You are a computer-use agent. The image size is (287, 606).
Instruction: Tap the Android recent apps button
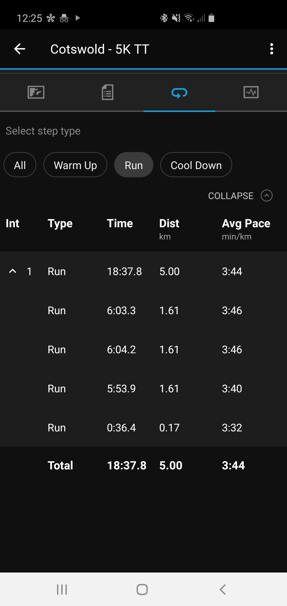pyautogui.click(x=62, y=589)
